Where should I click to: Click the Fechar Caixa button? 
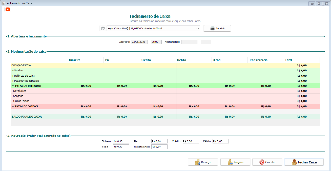click(304, 162)
